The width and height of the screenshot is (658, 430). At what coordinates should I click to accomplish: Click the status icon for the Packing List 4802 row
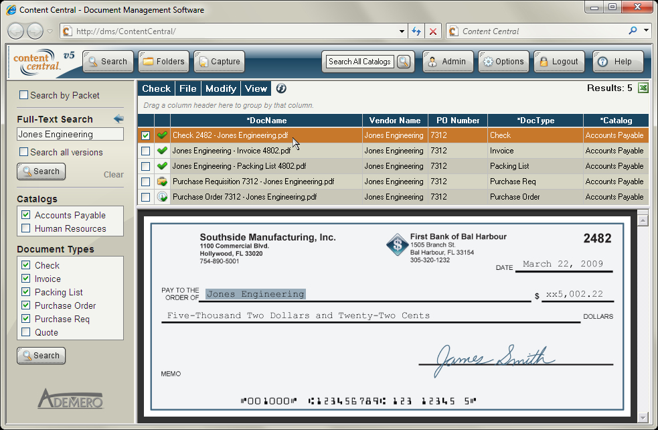(162, 166)
